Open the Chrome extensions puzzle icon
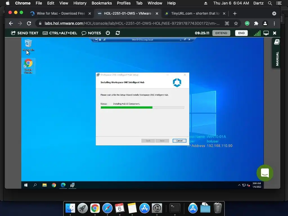Image resolution: width=288 pixels, height=216 pixels. pyautogui.click(x=256, y=23)
